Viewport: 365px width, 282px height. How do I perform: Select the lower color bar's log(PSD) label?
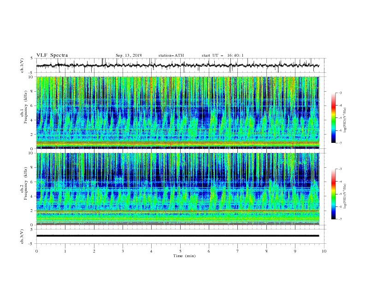(x=345, y=196)
